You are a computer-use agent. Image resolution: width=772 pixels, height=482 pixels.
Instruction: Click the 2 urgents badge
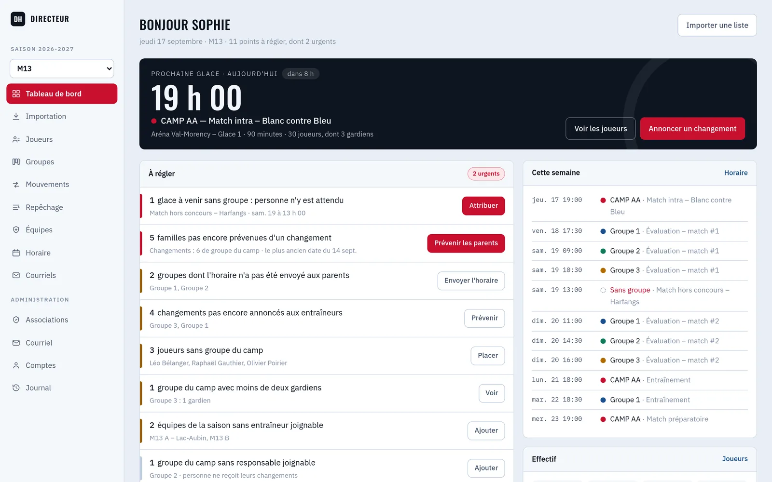click(486, 174)
